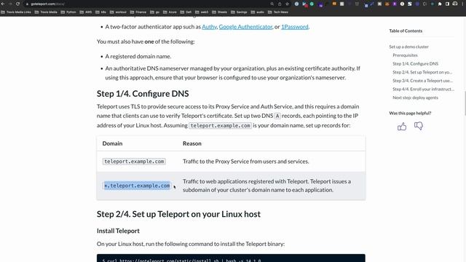This screenshot has width=466, height=262.
Task: Click the 'Reason' column header
Action: [192, 143]
